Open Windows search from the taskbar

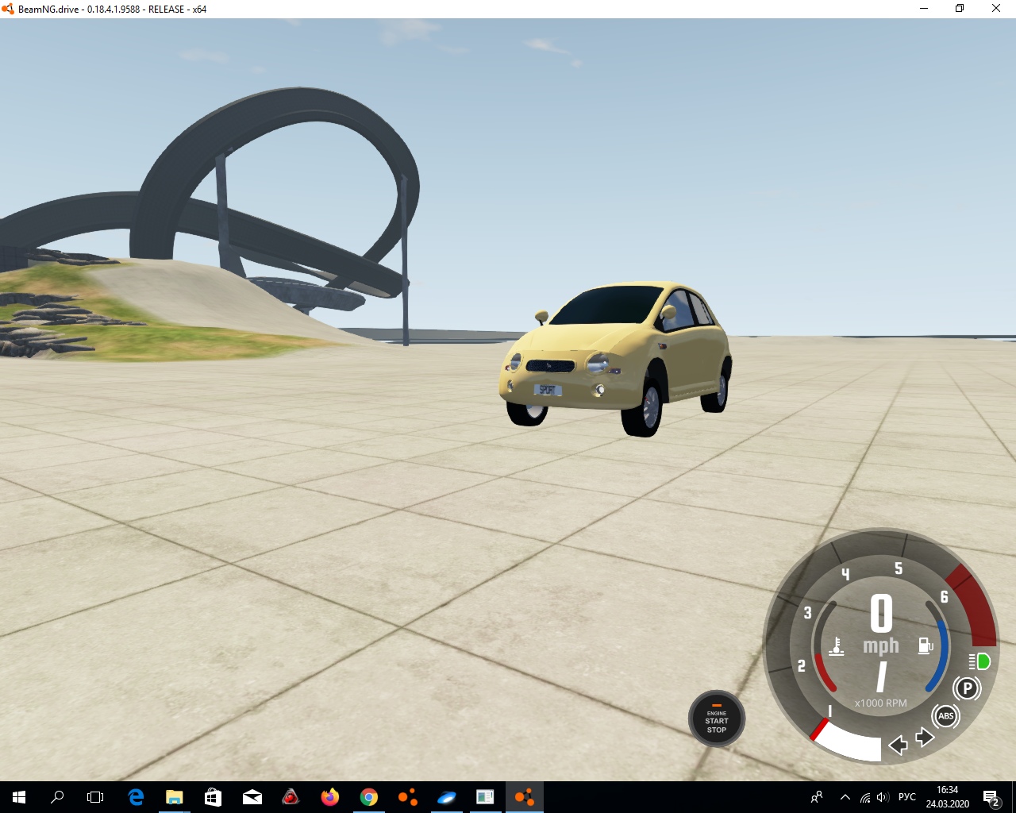(57, 797)
